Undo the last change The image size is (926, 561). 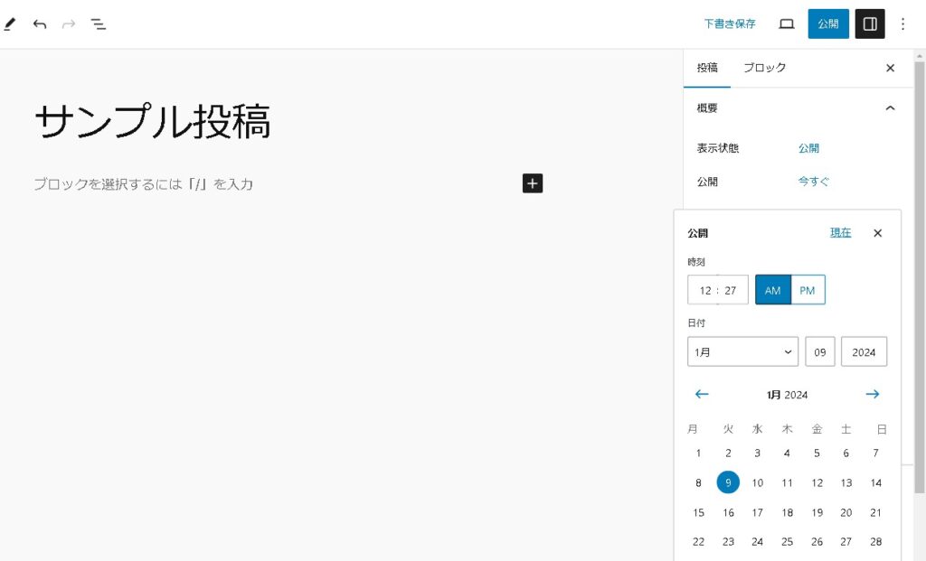pos(40,24)
